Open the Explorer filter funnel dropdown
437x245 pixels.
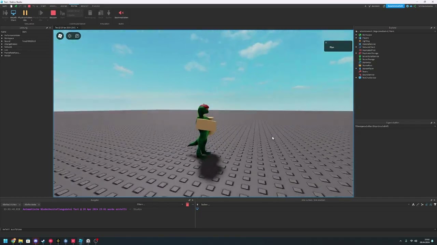(356, 31)
